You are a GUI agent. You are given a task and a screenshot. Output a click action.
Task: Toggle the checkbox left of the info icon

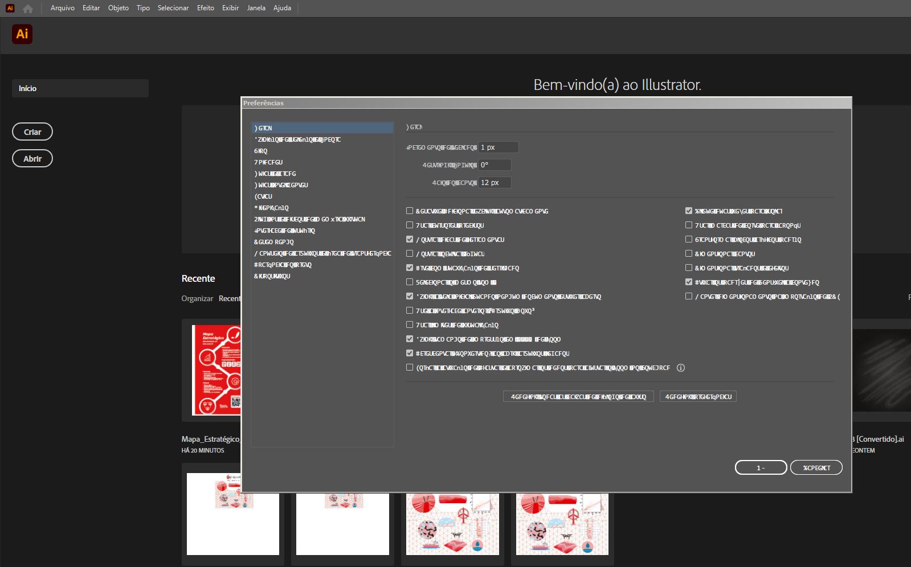[x=410, y=368]
